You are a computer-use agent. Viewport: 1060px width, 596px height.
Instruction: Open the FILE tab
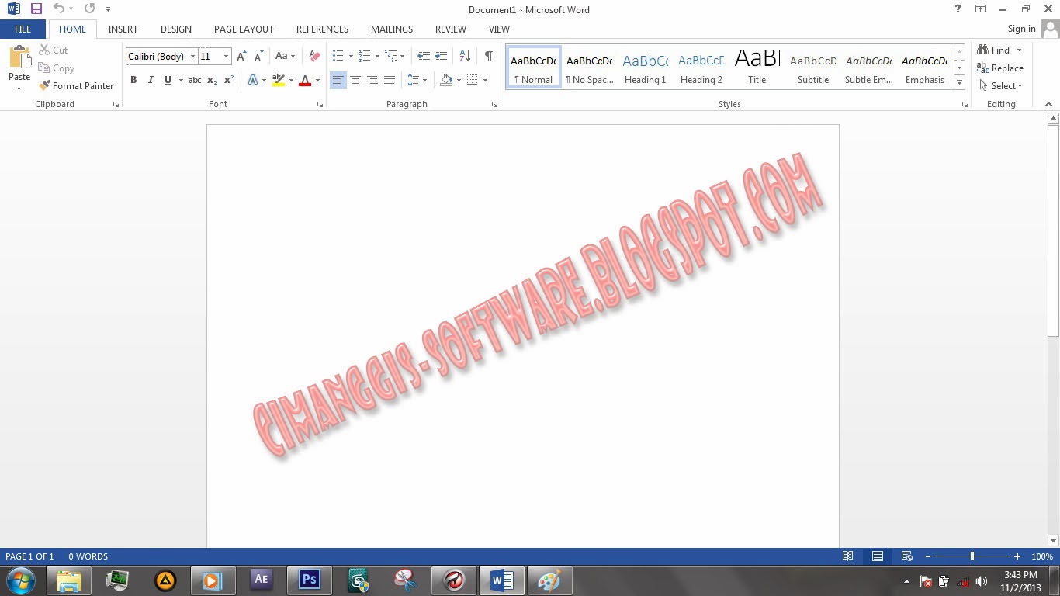[x=23, y=29]
